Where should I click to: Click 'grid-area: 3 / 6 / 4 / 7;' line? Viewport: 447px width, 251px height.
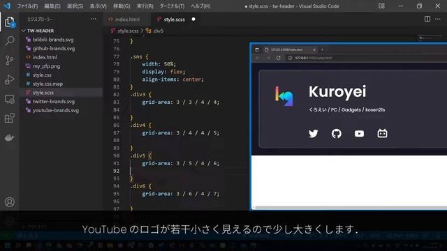click(x=181, y=194)
